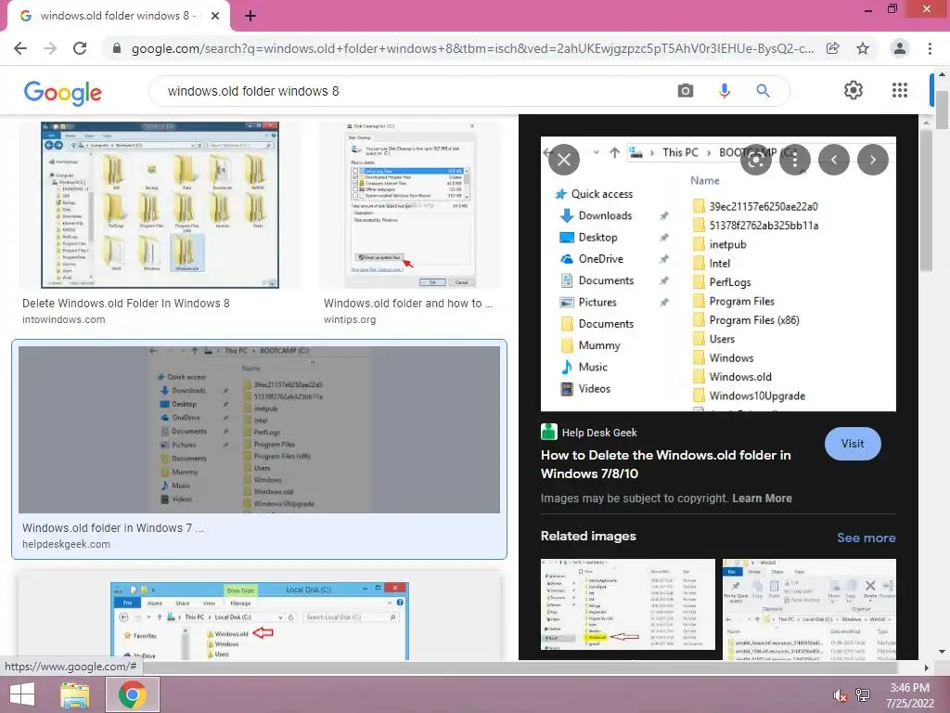Click the Visit button
This screenshot has height=713, width=950.
pos(853,444)
